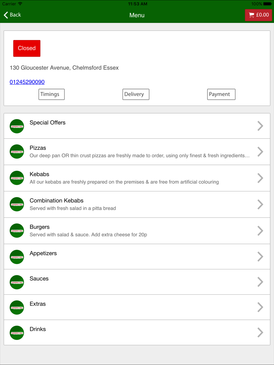Tap the round logo beside Burgers
The width and height of the screenshot is (274, 365).
click(x=17, y=231)
